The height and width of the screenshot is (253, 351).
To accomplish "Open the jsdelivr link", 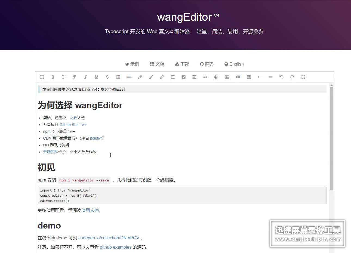I will 96,138.
